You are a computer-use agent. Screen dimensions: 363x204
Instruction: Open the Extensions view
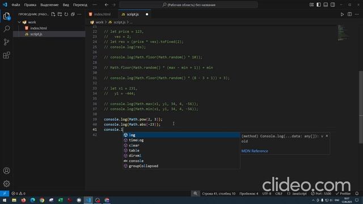click(6, 55)
